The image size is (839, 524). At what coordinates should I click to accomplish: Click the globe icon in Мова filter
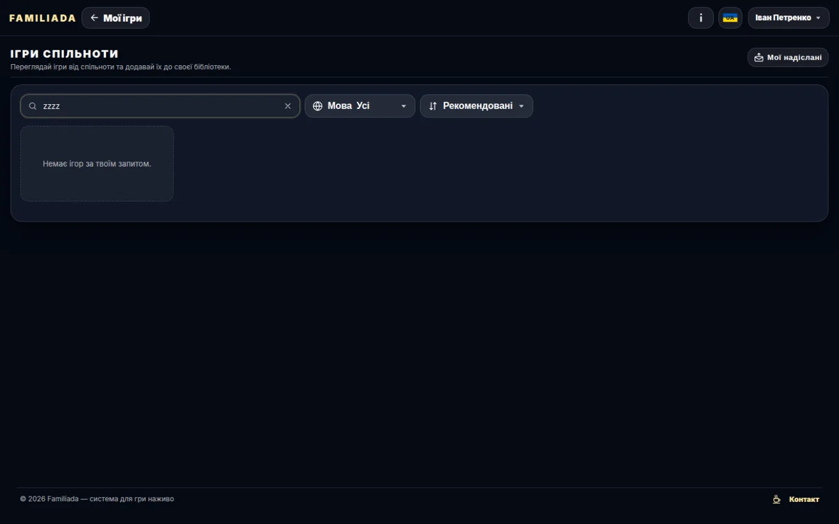pyautogui.click(x=318, y=106)
